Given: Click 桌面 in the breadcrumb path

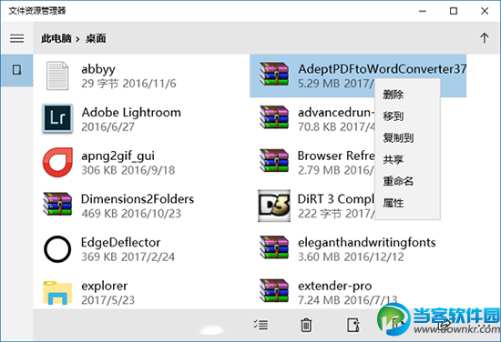Looking at the screenshot, I should pyautogui.click(x=96, y=38).
